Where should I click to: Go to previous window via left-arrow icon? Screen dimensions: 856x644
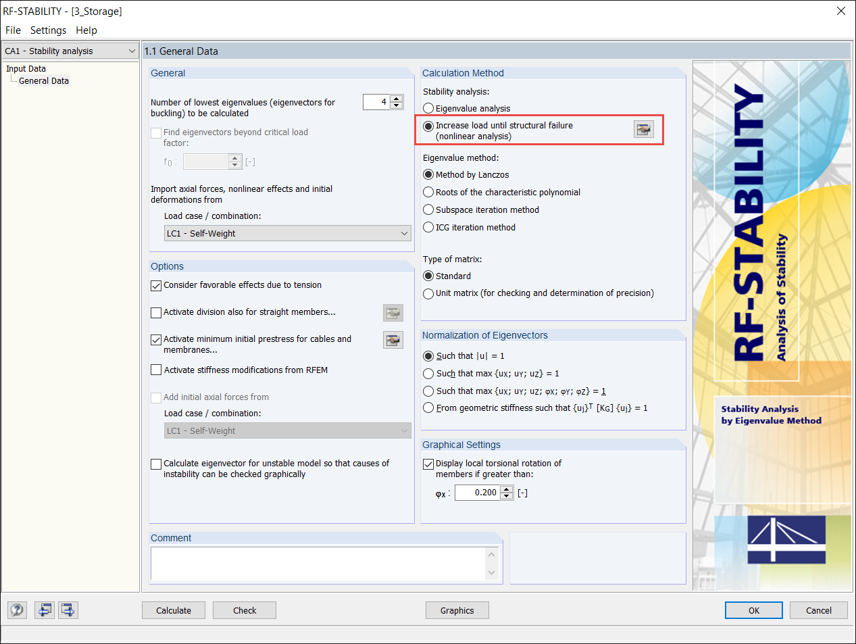tap(44, 610)
